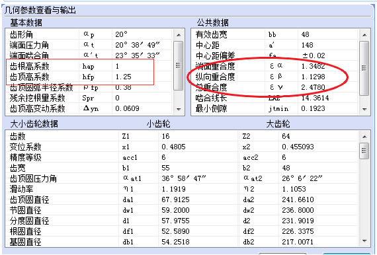
Task: Click the up arrow of 大小齿轮数据 scrollbar
Action: tap(364, 137)
